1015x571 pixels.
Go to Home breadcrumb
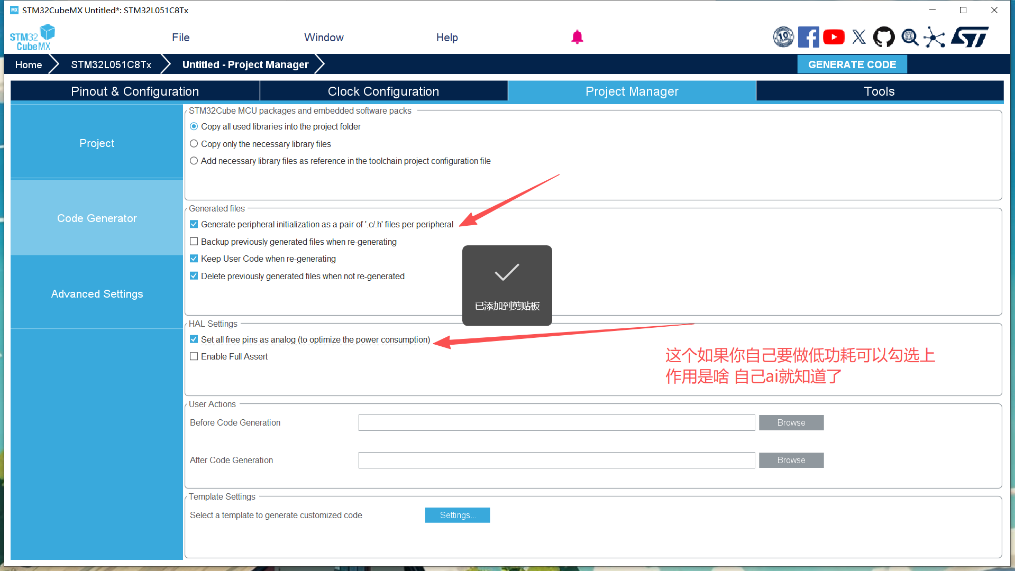tap(29, 65)
